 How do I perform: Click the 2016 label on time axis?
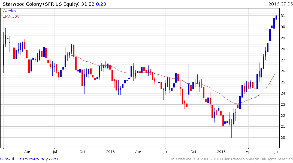pos(221,152)
